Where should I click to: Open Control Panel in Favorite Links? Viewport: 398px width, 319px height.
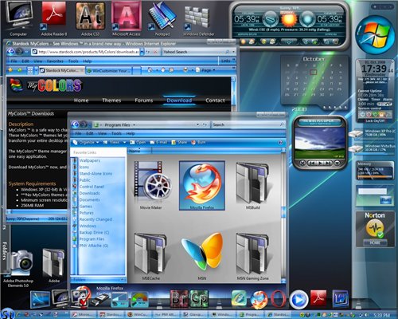[92, 187]
